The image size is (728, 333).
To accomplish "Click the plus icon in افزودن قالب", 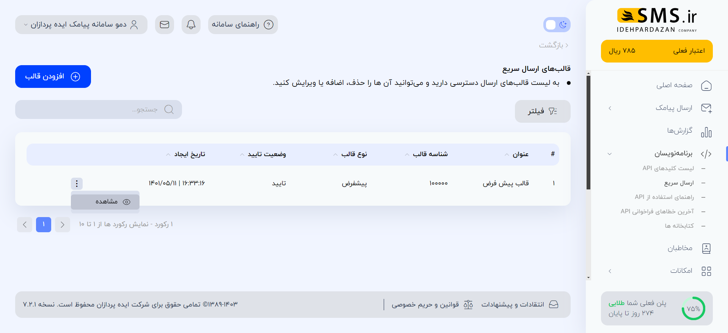I will pos(75,77).
